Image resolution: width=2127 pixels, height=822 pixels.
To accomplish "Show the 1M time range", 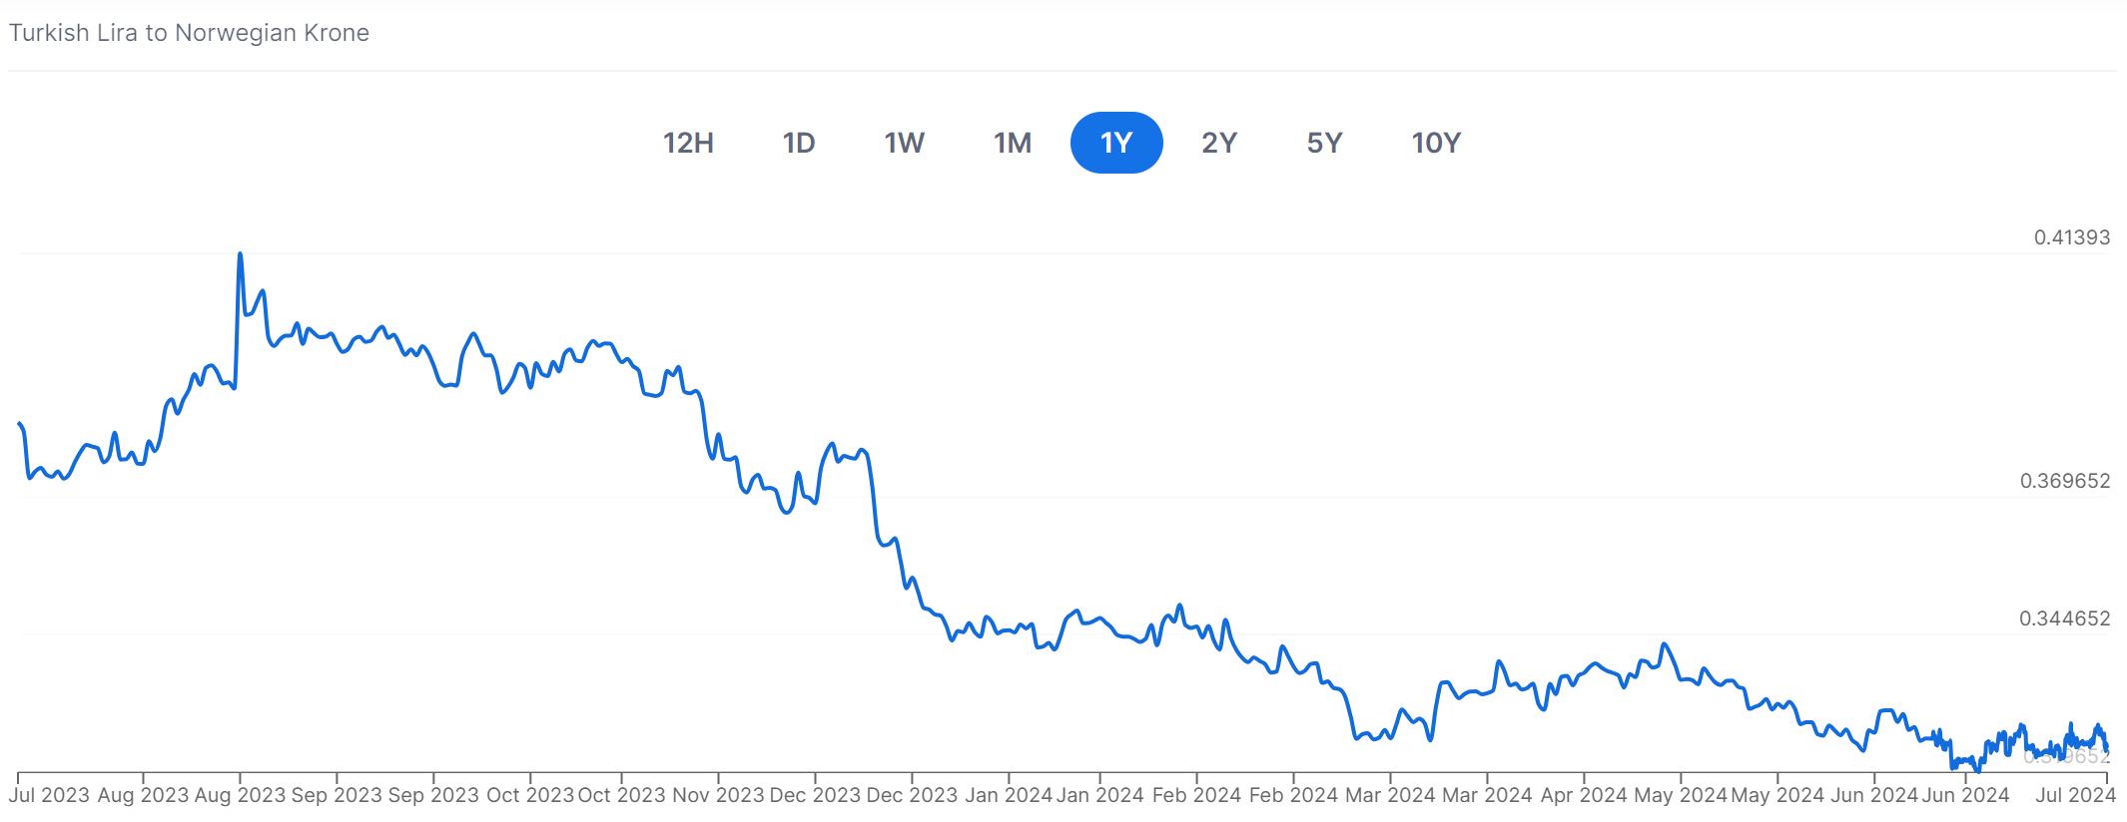I will (1012, 143).
